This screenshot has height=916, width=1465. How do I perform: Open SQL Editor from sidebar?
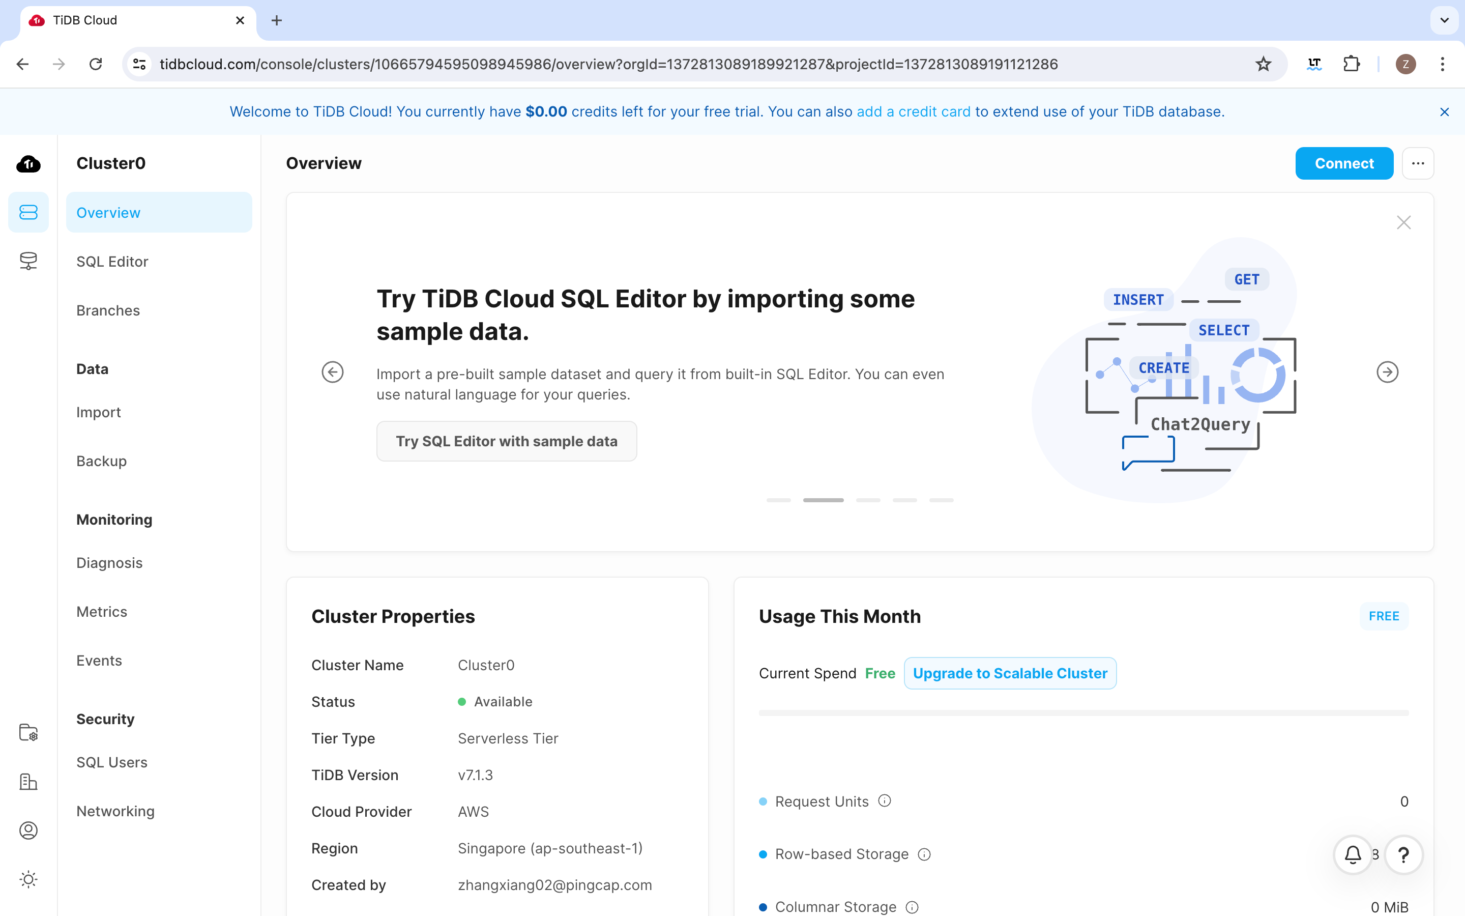point(112,262)
